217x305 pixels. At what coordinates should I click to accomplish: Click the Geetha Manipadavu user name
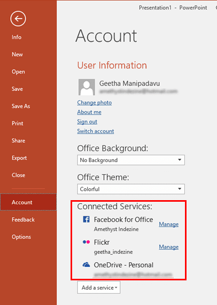pyautogui.click(x=129, y=83)
